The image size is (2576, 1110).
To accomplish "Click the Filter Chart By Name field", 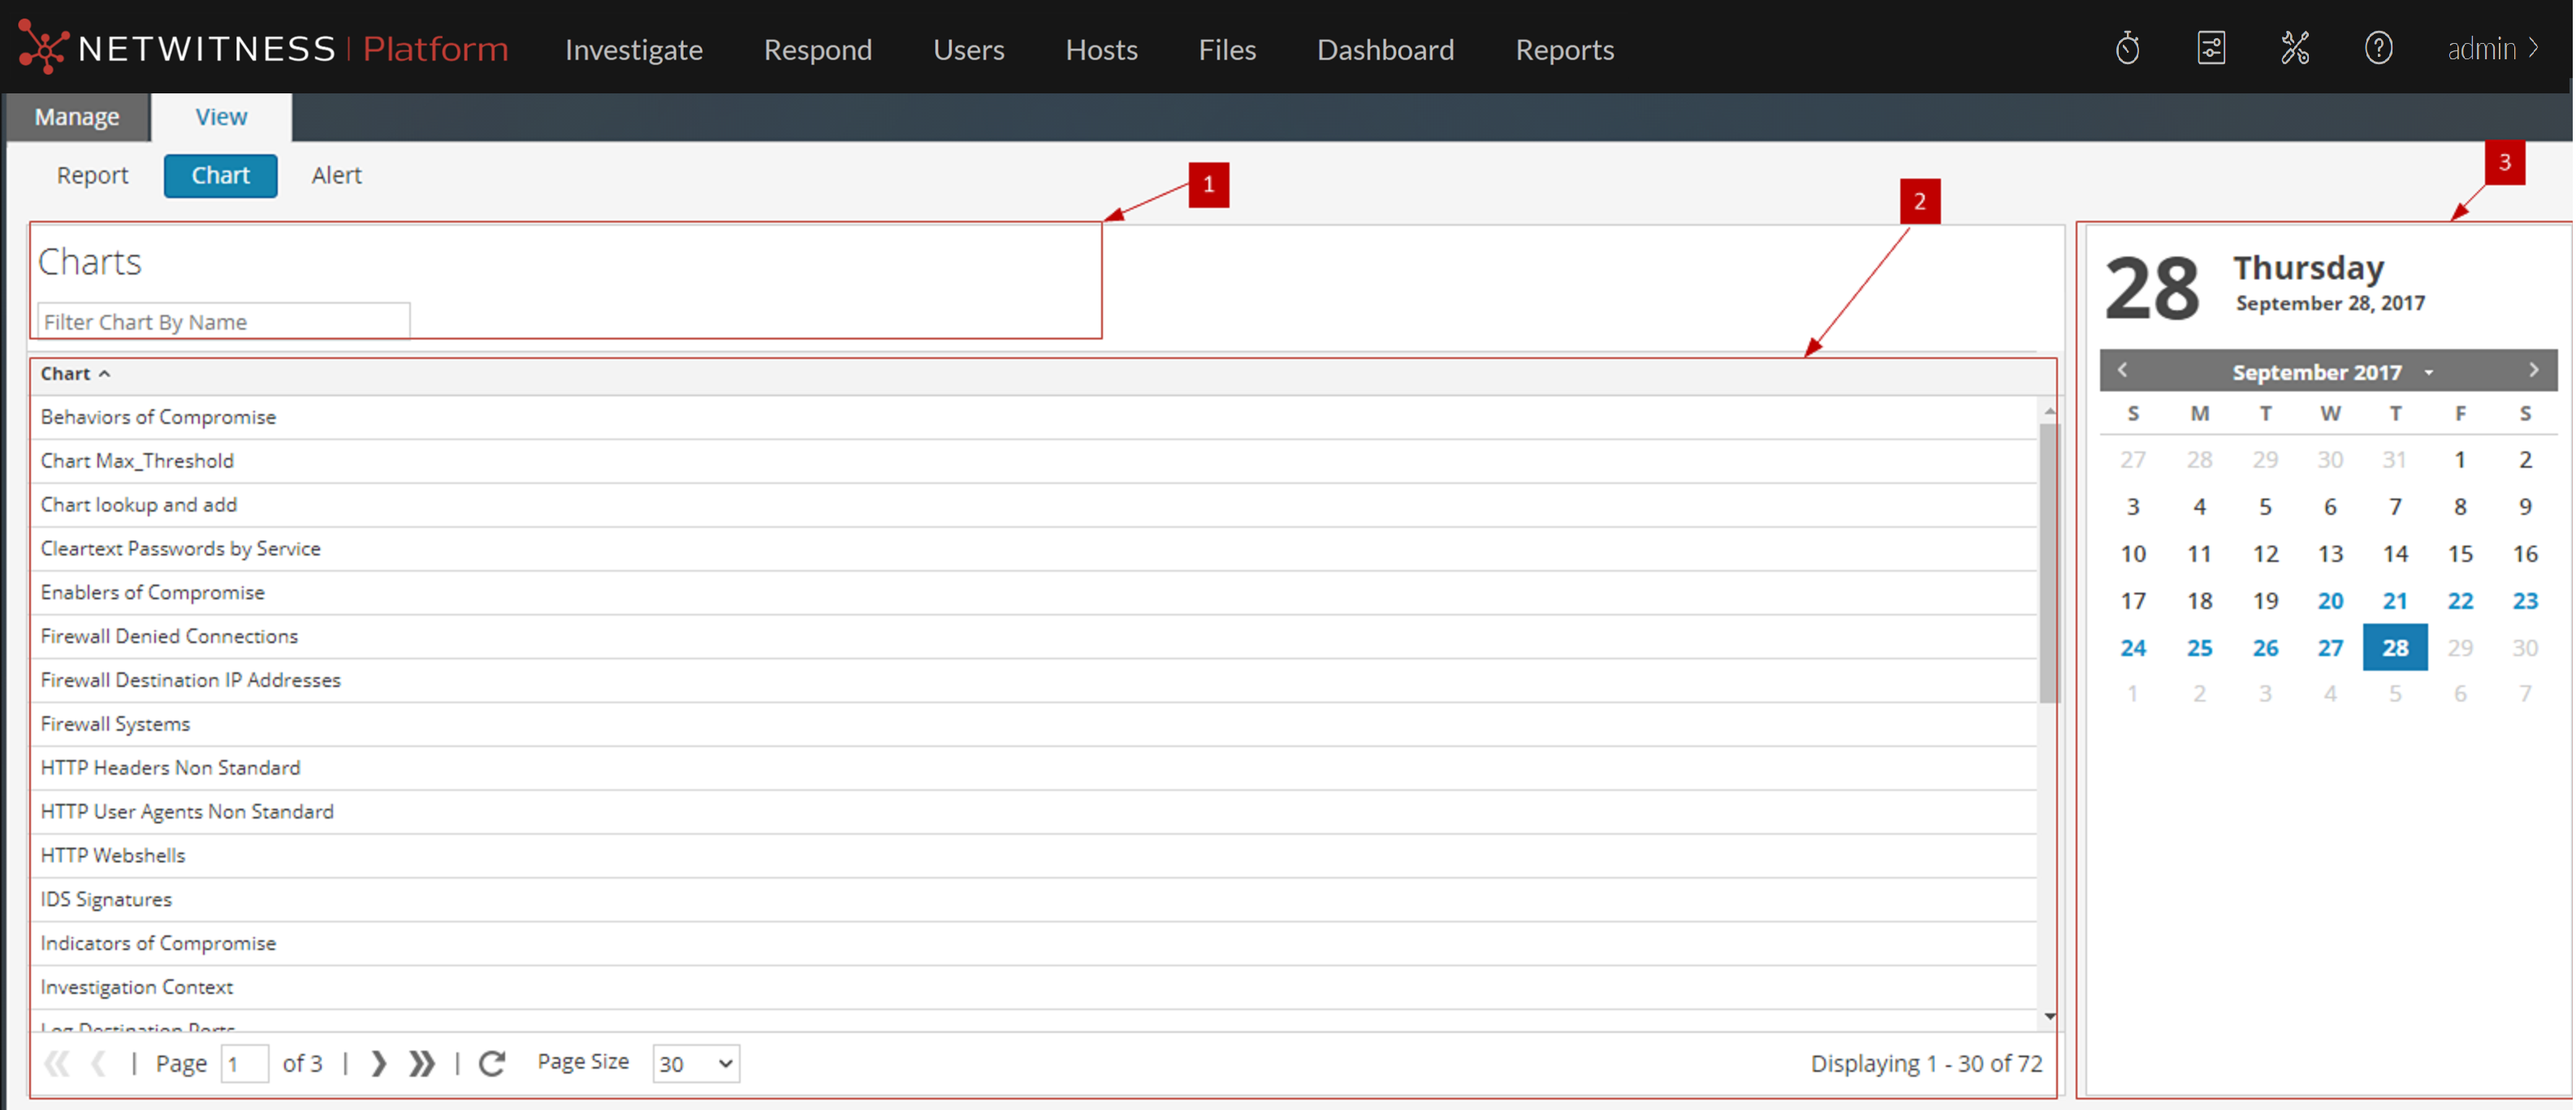I will (223, 321).
